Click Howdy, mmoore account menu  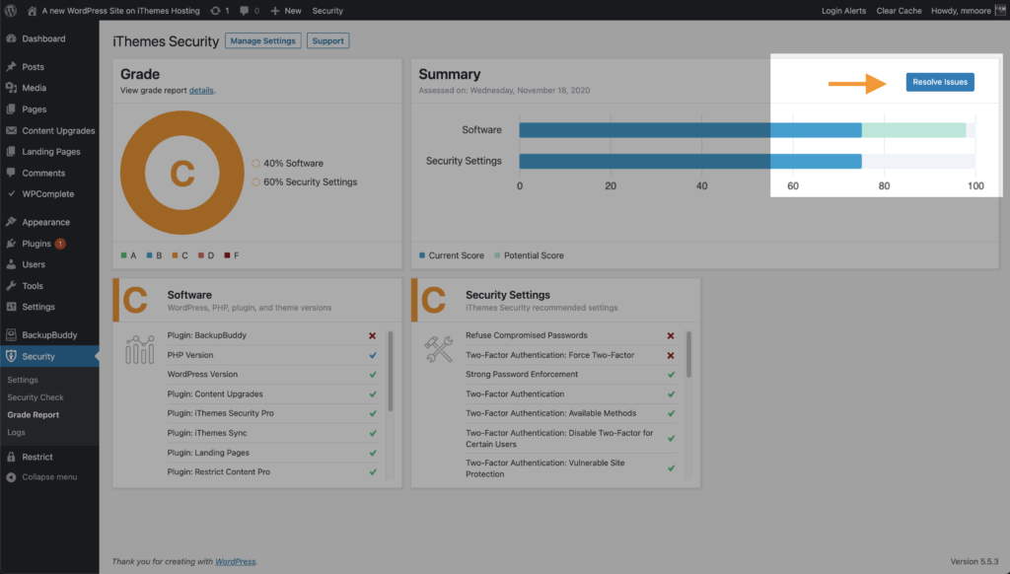pos(961,11)
